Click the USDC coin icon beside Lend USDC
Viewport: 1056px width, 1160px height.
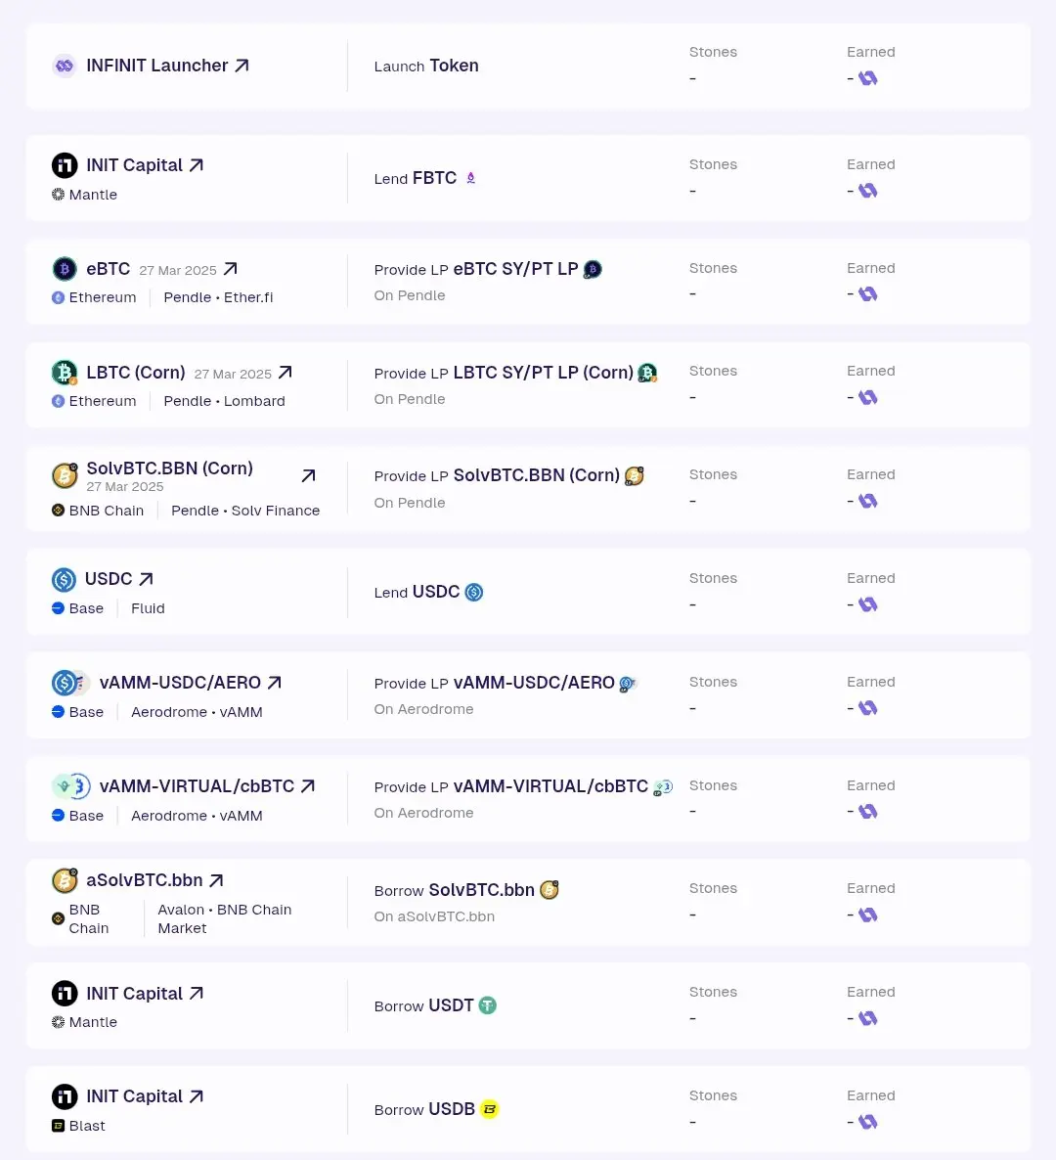point(474,592)
